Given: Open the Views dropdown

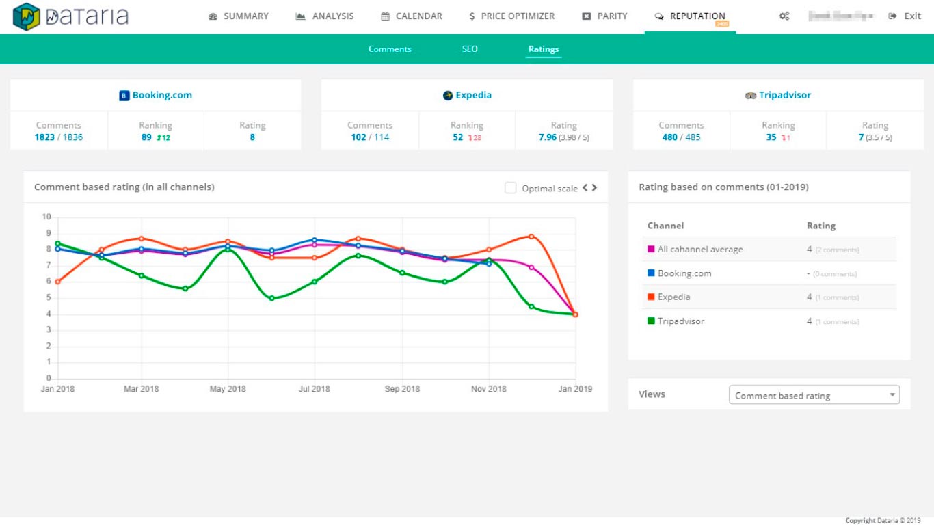Looking at the screenshot, I should tap(814, 395).
